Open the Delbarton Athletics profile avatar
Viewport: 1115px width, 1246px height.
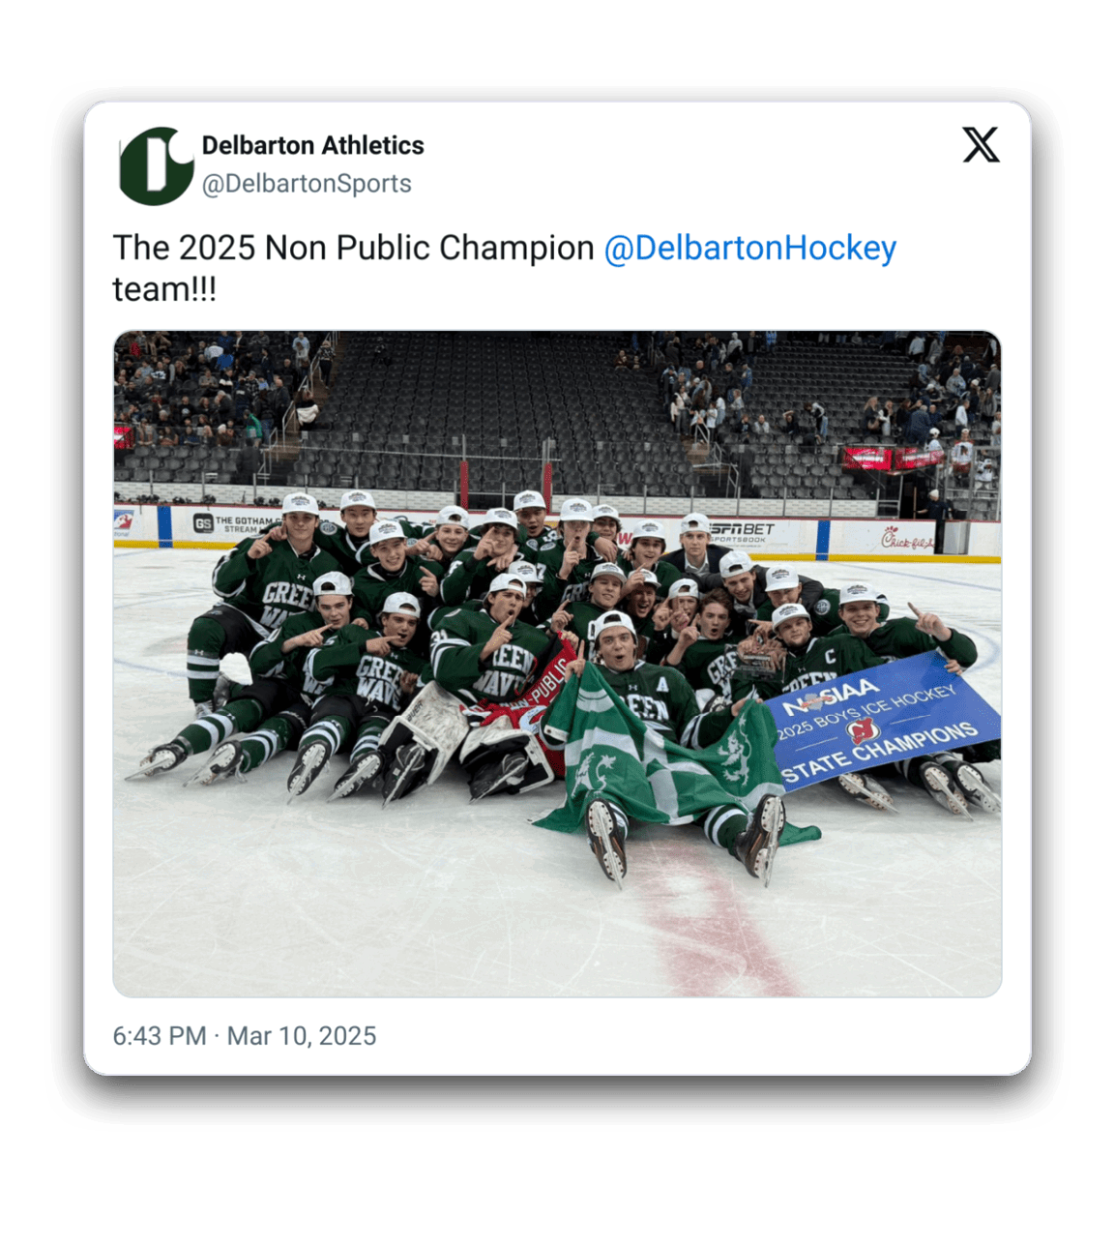click(x=156, y=165)
